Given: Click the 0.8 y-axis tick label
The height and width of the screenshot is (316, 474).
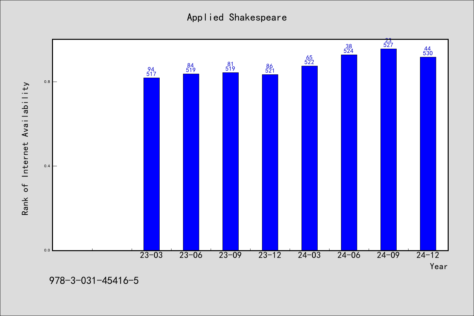Looking at the screenshot, I should point(47,82).
